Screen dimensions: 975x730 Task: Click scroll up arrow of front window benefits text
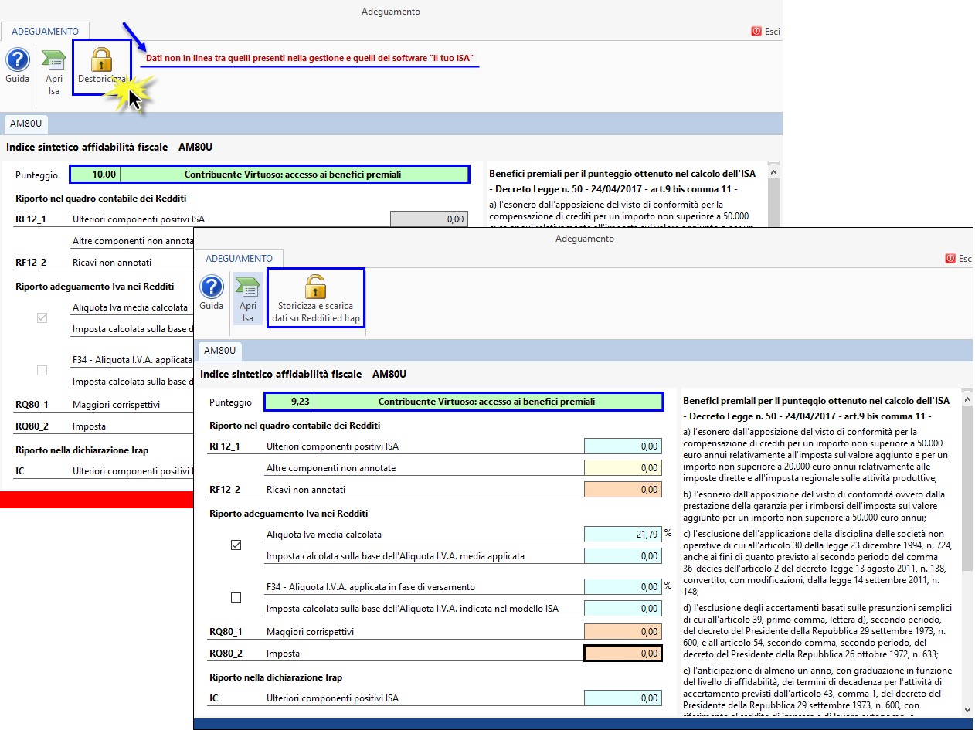[967, 400]
